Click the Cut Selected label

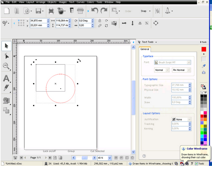[97, 151]
